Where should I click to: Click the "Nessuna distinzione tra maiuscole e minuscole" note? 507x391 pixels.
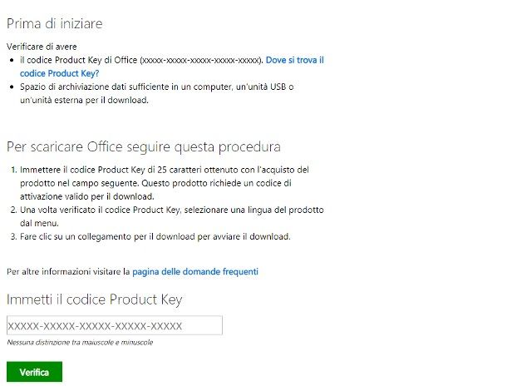(x=80, y=342)
